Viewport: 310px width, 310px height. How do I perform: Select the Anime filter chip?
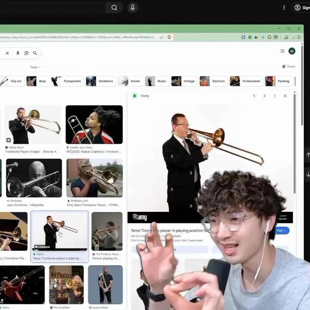pos(131,81)
